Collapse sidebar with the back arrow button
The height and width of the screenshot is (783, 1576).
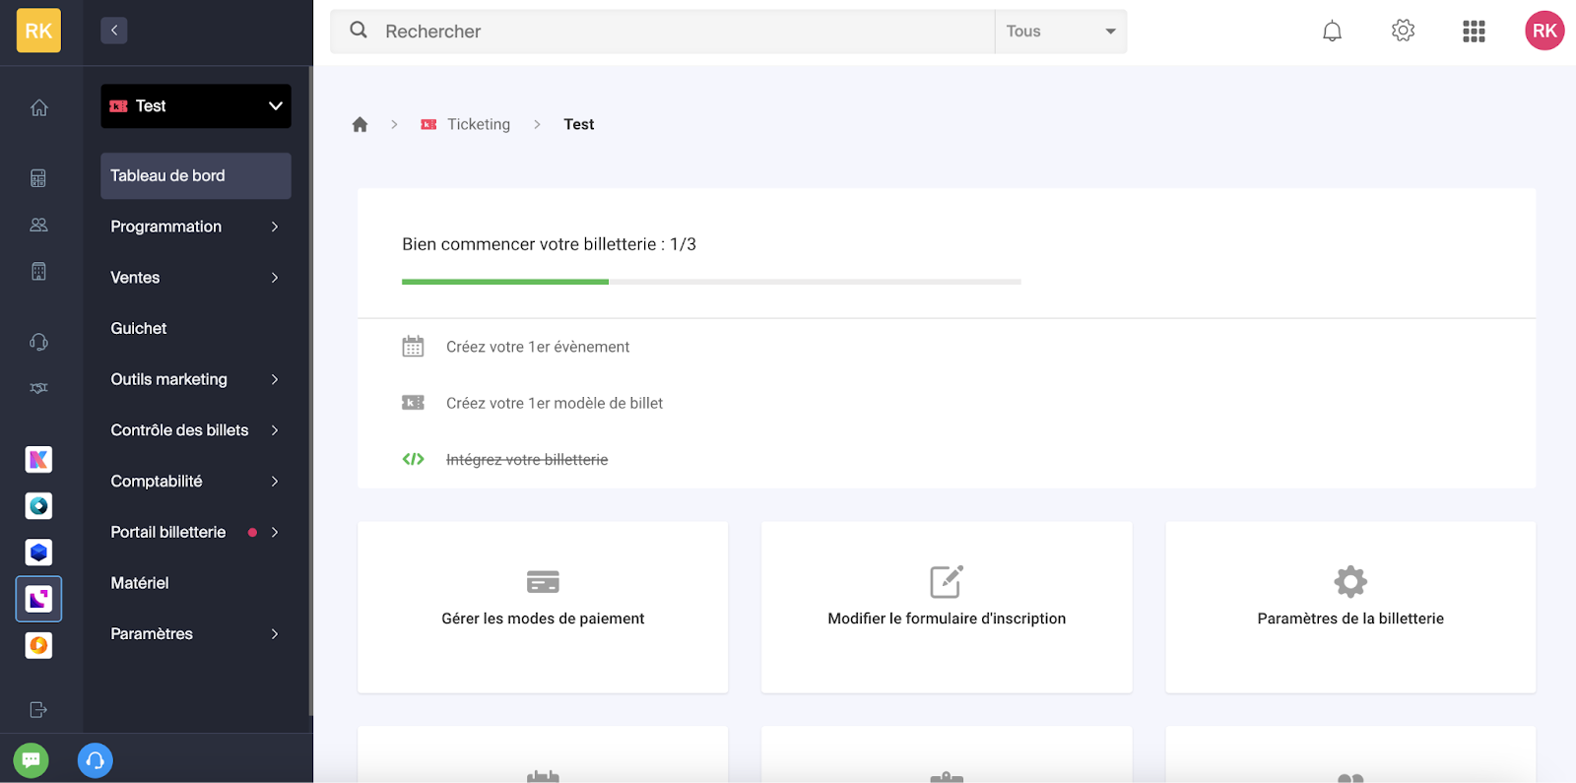coord(114,31)
